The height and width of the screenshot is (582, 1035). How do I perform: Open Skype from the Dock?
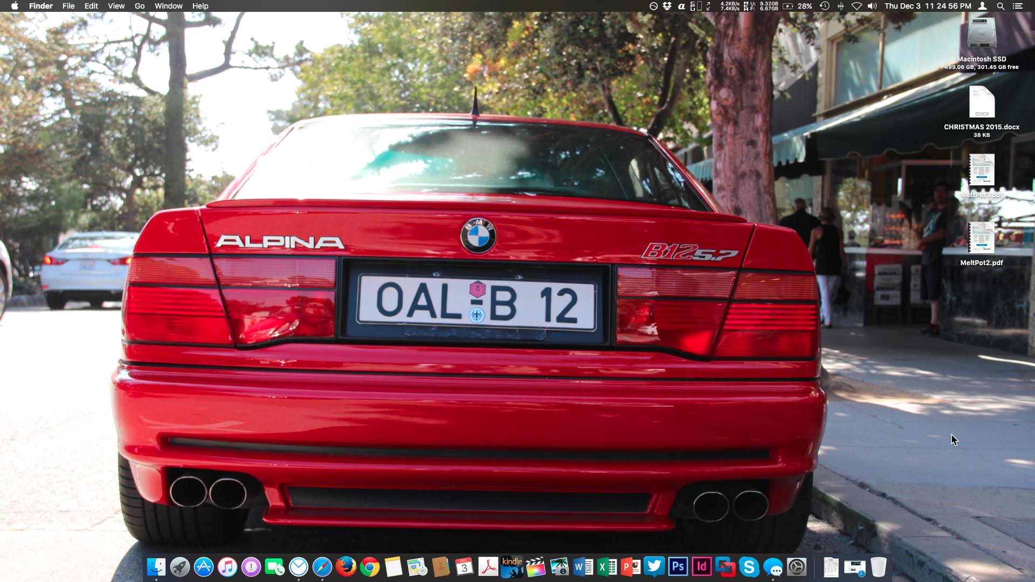[749, 567]
